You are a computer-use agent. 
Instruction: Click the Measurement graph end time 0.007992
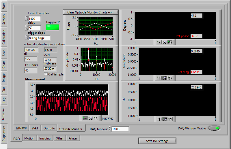[x=108, y=119]
